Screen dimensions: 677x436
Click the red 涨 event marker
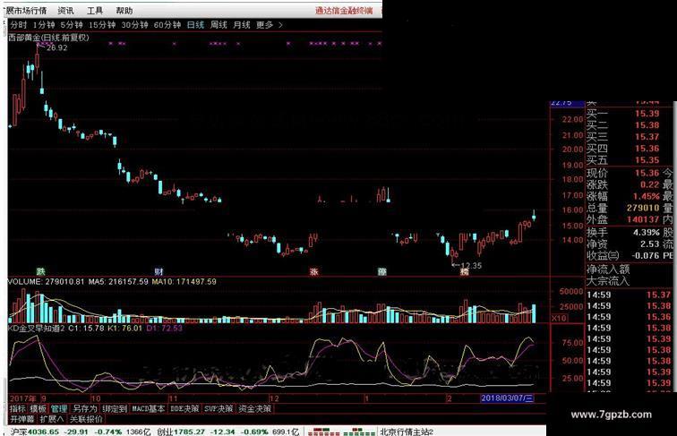pos(314,271)
